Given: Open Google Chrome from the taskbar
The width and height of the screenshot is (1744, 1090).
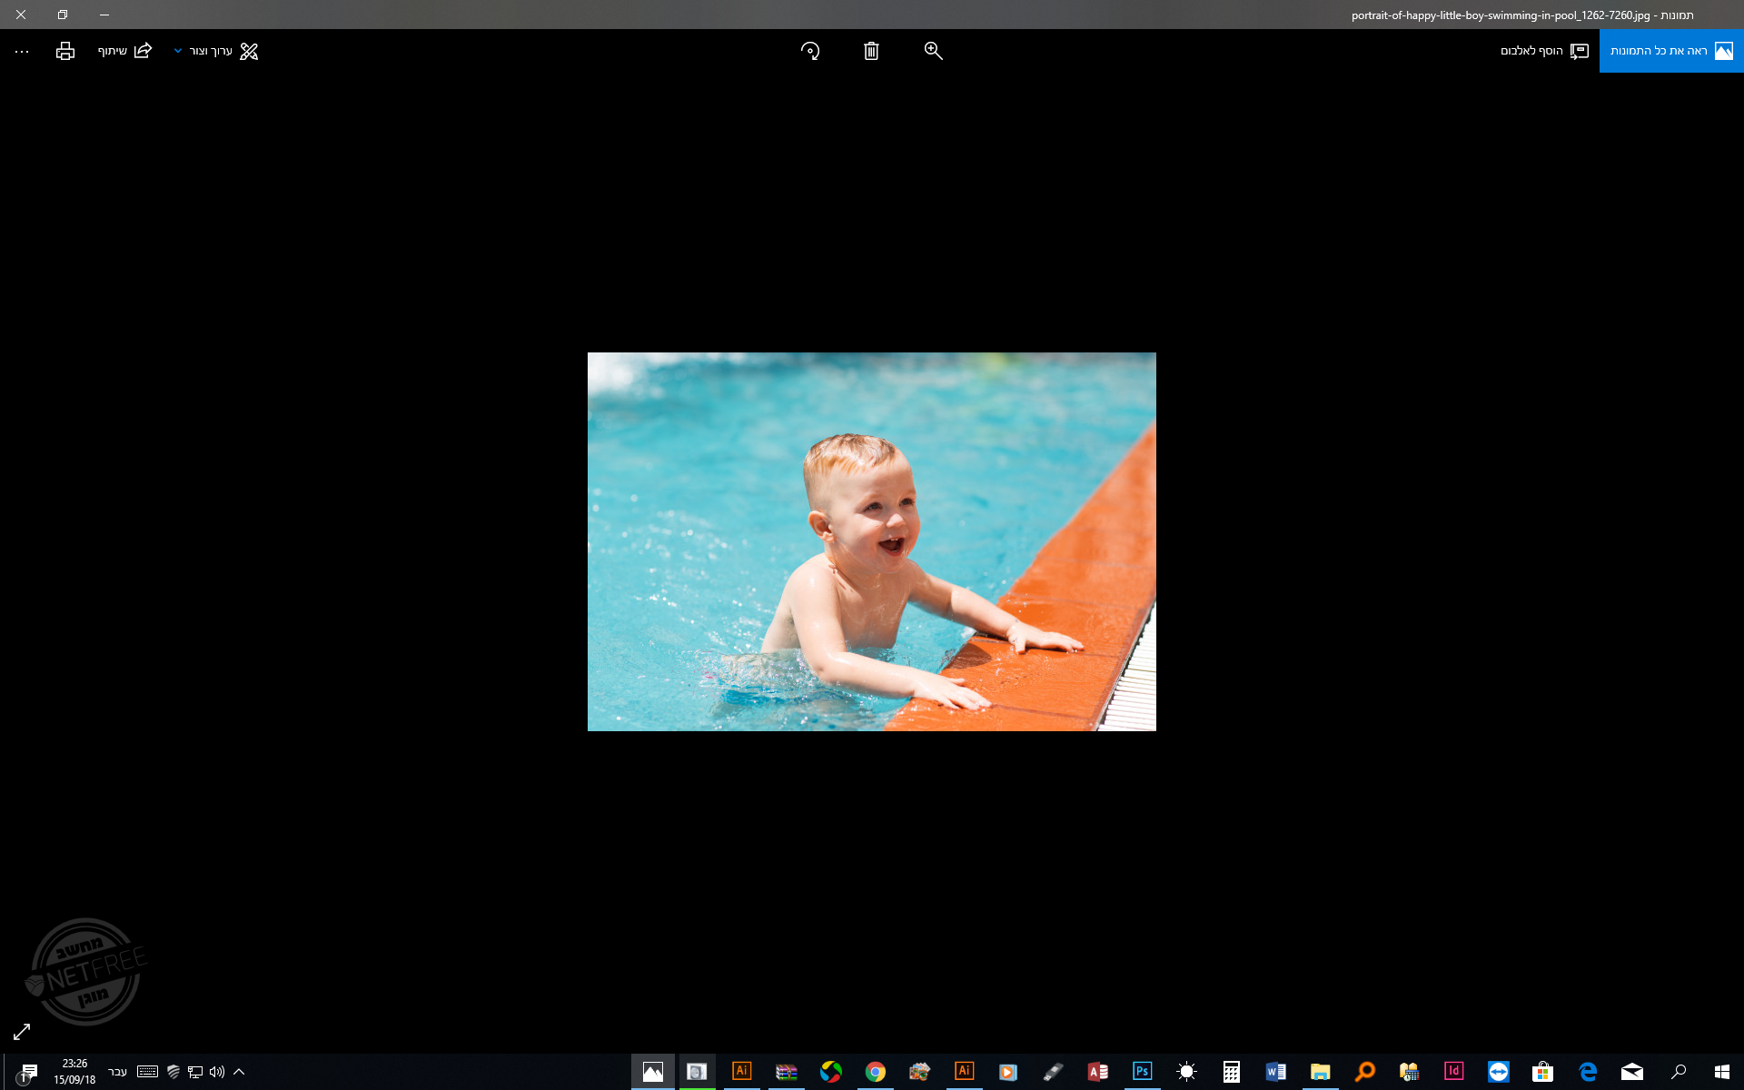Looking at the screenshot, I should click(x=875, y=1072).
